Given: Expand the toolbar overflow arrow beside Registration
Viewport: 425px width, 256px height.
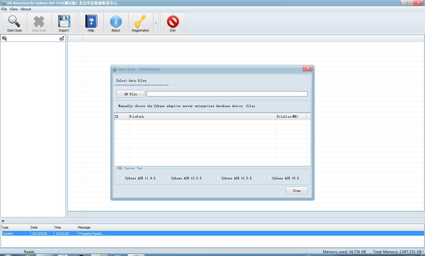Looking at the screenshot, I should (156, 23).
